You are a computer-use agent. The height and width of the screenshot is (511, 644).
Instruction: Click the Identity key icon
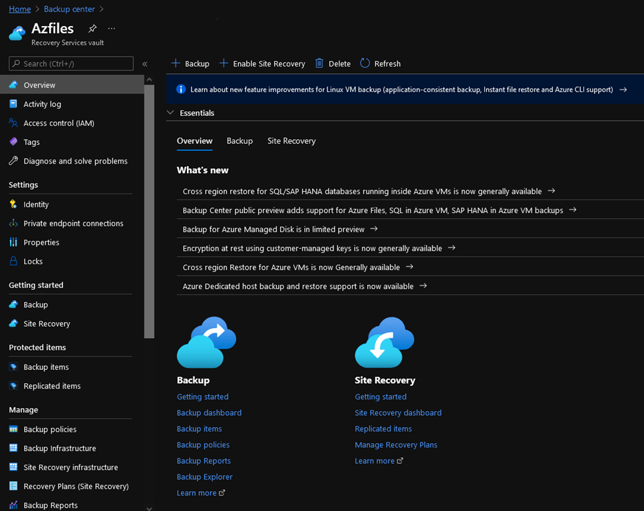(13, 204)
